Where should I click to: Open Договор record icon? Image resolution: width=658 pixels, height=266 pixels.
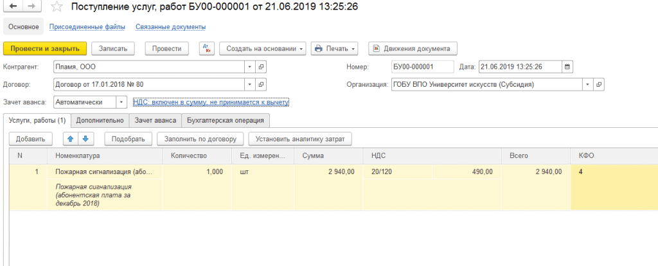tap(261, 84)
